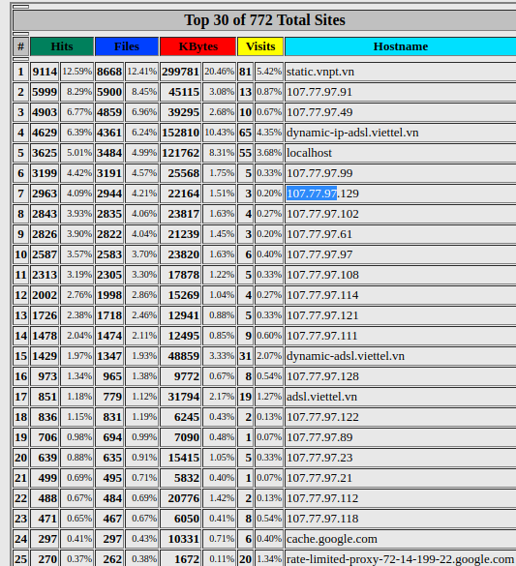Click the Hostname column header
Image resolution: width=516 pixels, height=566 pixels.
(401, 46)
